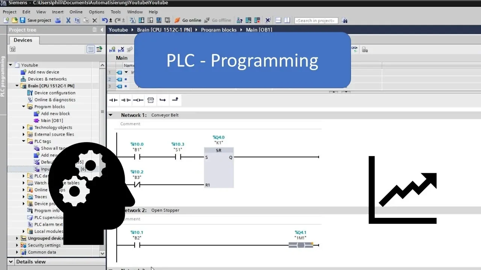Click Go online button
This screenshot has width=481, height=270.
(x=188, y=20)
